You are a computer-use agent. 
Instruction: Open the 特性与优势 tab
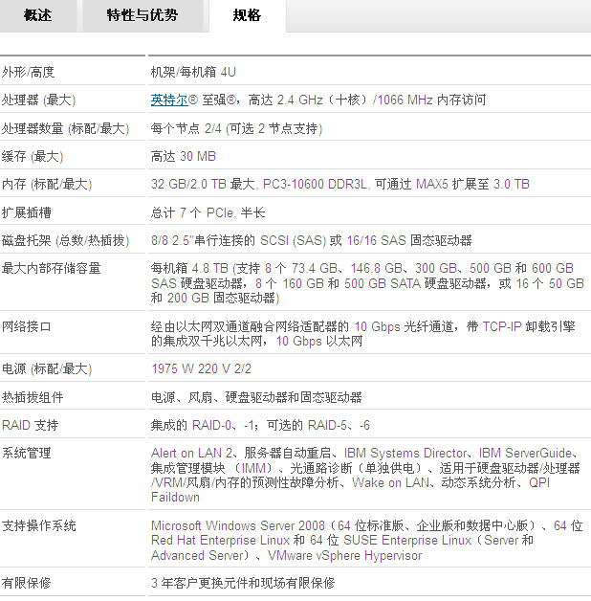(x=142, y=15)
